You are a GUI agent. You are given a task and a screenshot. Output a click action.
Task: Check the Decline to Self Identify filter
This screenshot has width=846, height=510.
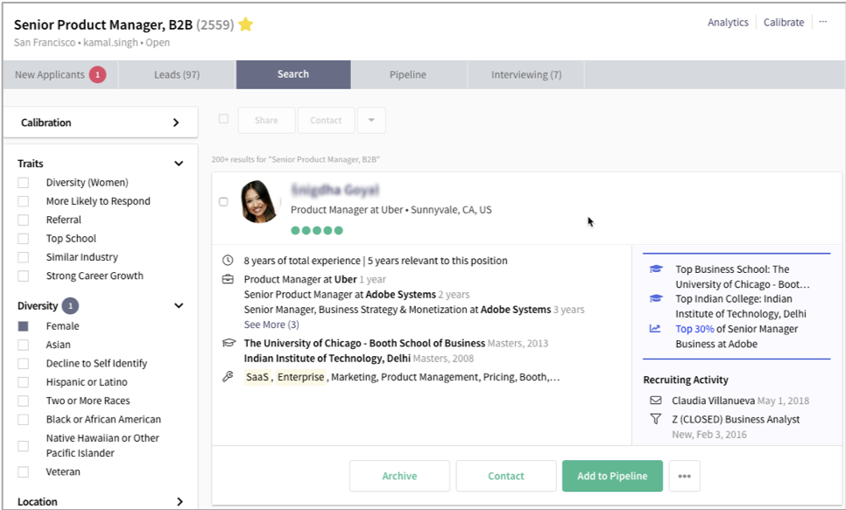tap(23, 363)
